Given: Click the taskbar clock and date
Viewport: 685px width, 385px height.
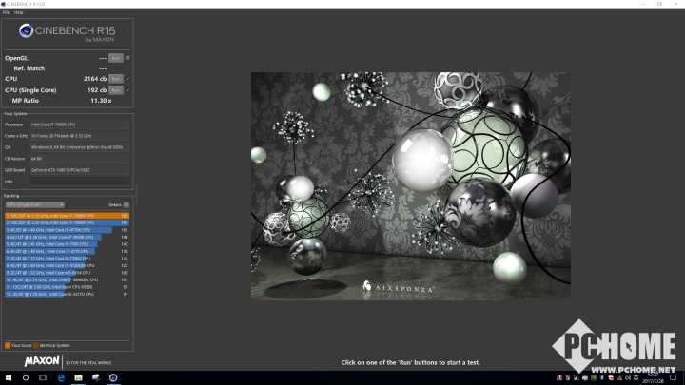Looking at the screenshot, I should point(653,378).
